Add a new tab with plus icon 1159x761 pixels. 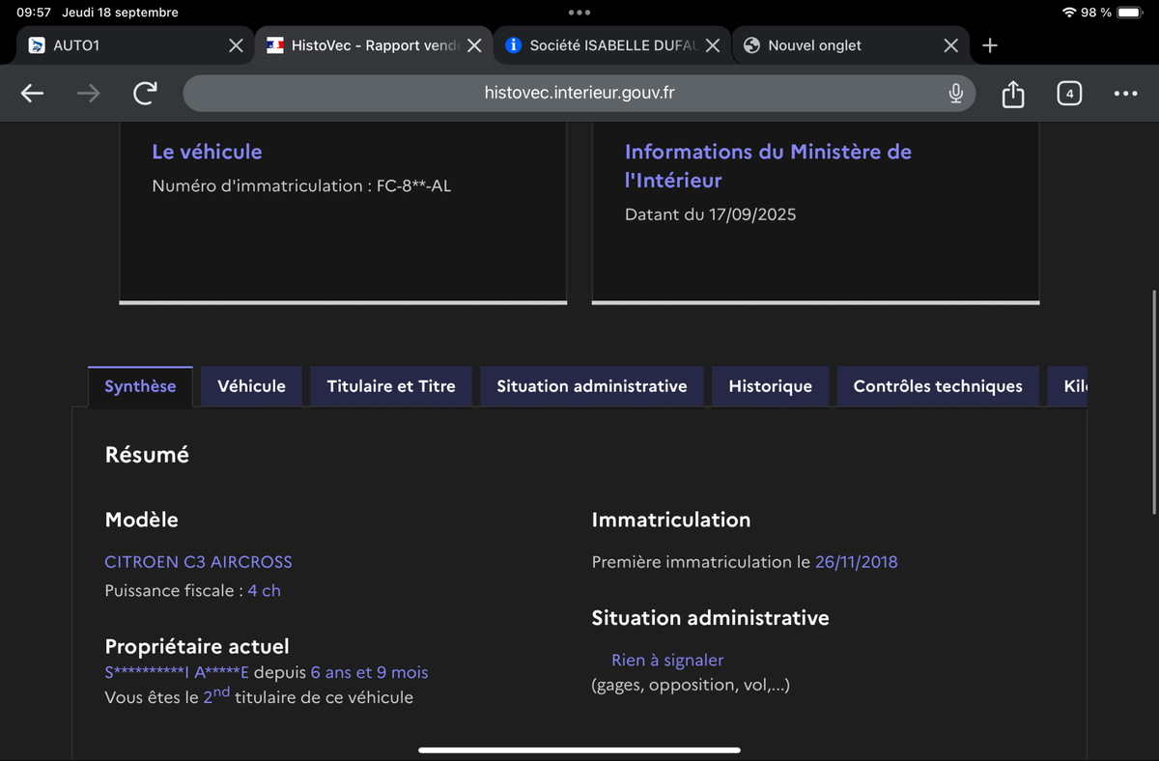tap(990, 45)
